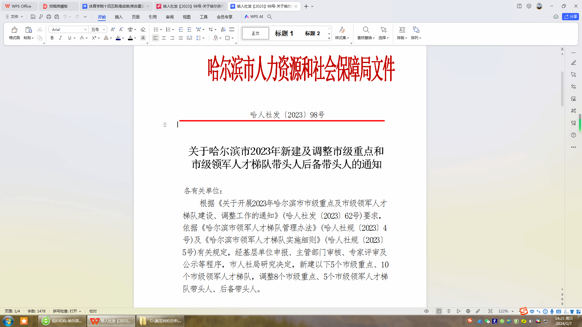Screen dimensions: 582x327
Task: Toggle spell check status in status bar
Action: click(67, 311)
